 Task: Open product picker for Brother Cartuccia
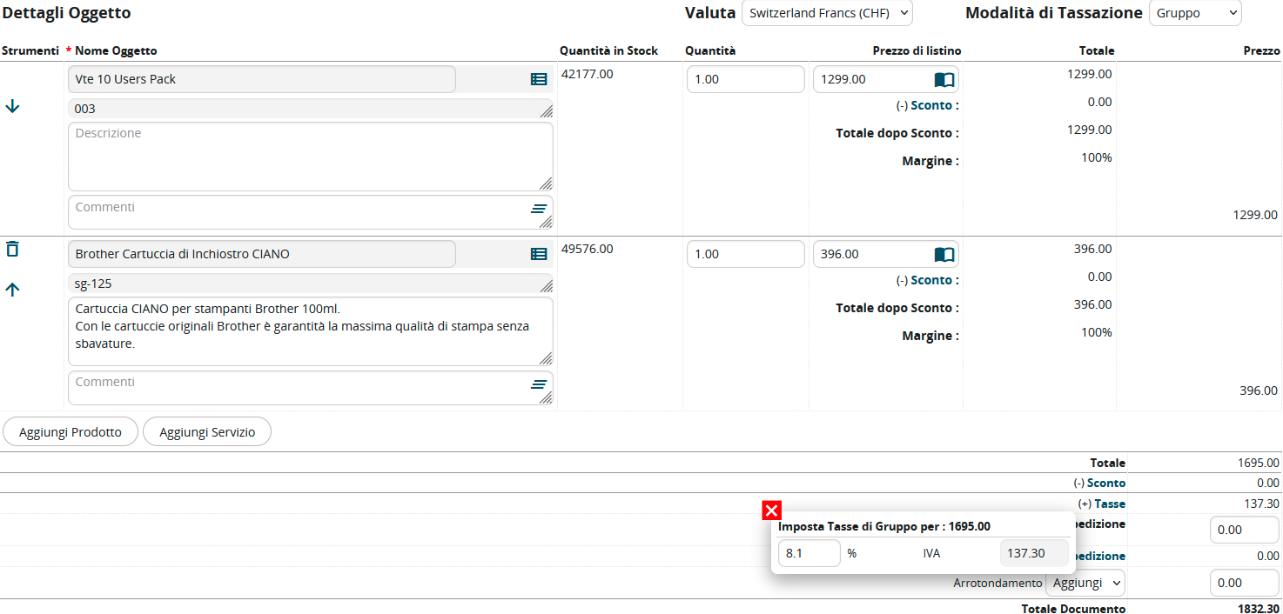tap(539, 254)
